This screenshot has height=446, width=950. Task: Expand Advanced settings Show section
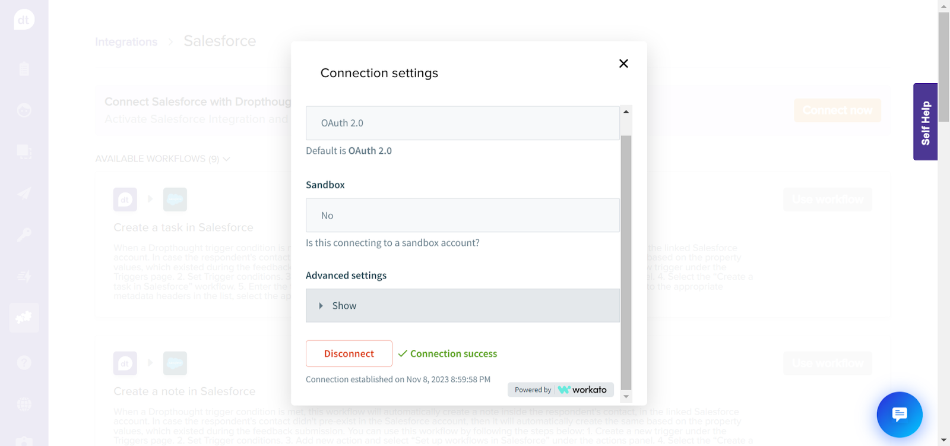pyautogui.click(x=462, y=306)
